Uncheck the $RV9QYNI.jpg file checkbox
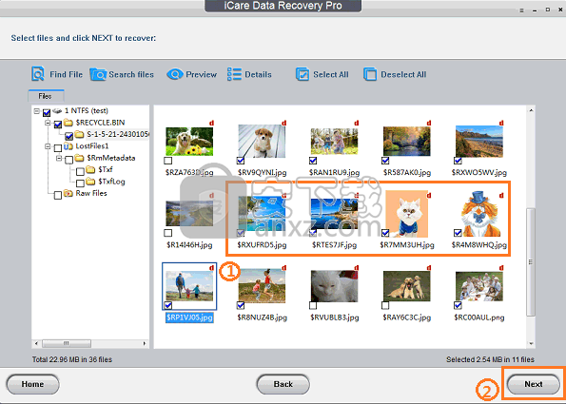The height and width of the screenshot is (404, 566). pos(241,161)
